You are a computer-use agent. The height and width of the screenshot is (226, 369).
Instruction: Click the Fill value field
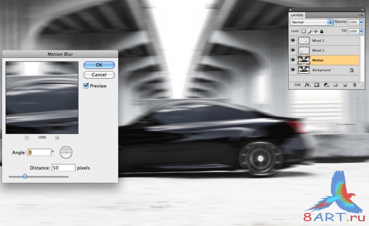pos(353,31)
